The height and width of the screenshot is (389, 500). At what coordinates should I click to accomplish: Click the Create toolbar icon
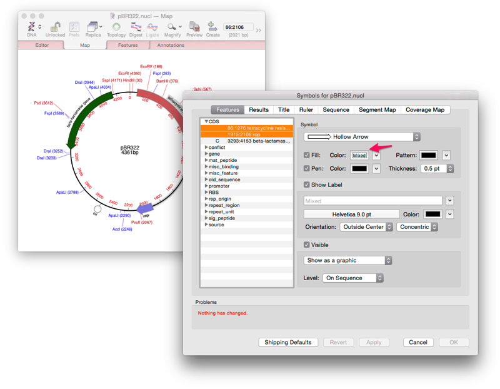point(212,27)
